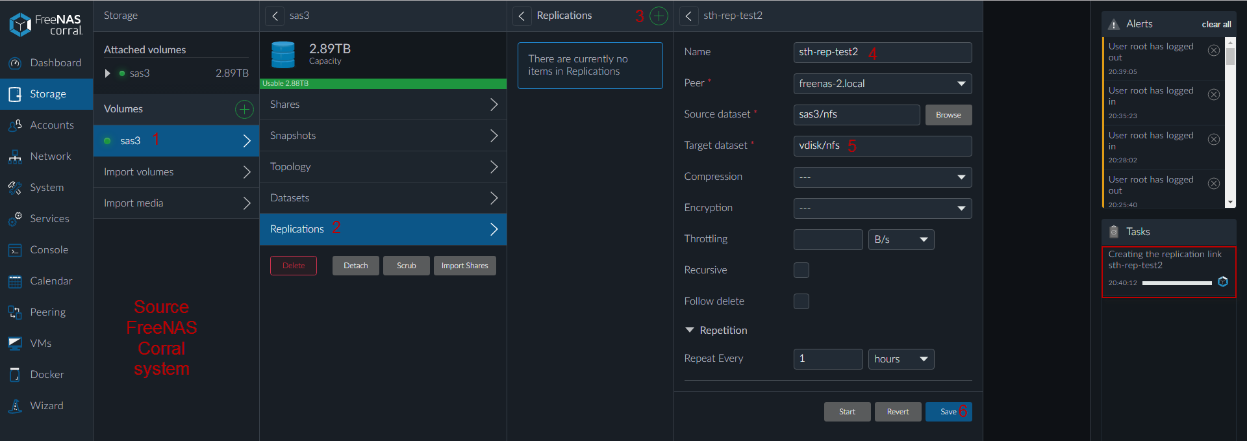Open Datasets for sas3 volume

click(383, 198)
